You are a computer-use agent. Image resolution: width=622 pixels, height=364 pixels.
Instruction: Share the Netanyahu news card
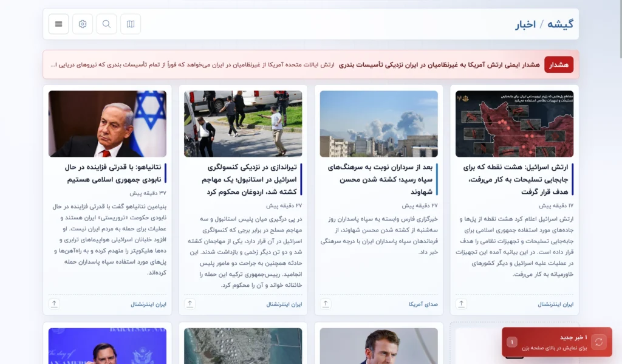pyautogui.click(x=55, y=304)
